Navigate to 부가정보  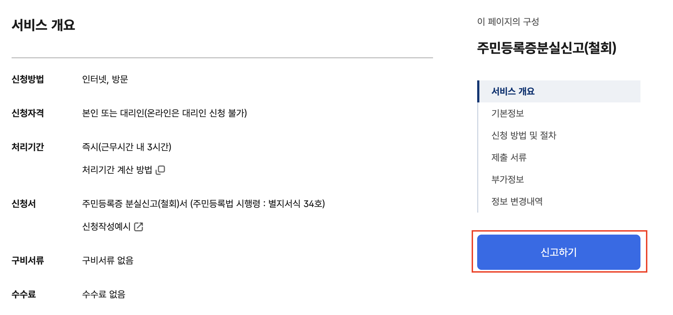[x=508, y=179]
